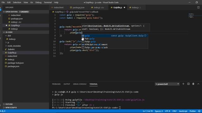Select the Terminal panel tab

tap(93, 84)
